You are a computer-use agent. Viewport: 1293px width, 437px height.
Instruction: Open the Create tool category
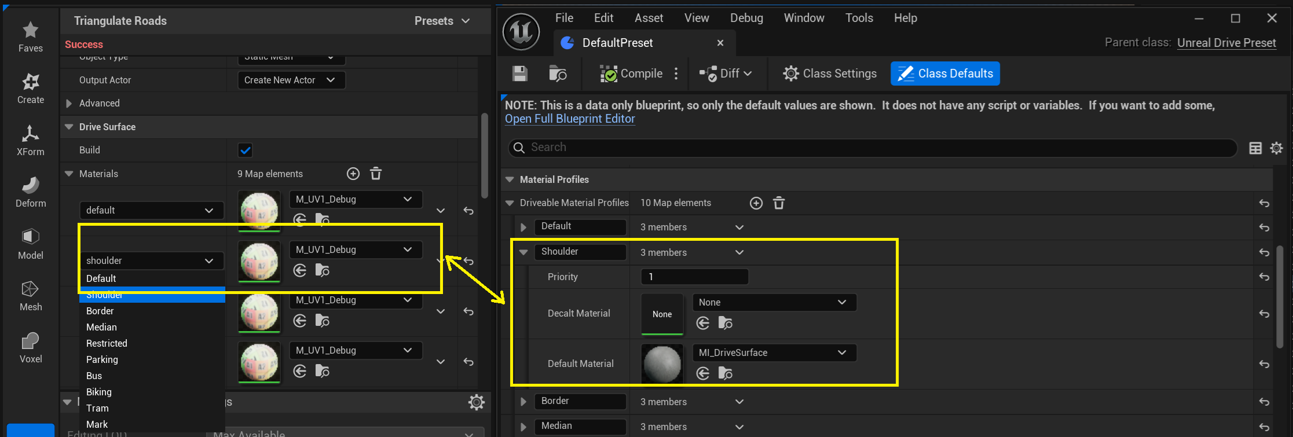point(30,88)
